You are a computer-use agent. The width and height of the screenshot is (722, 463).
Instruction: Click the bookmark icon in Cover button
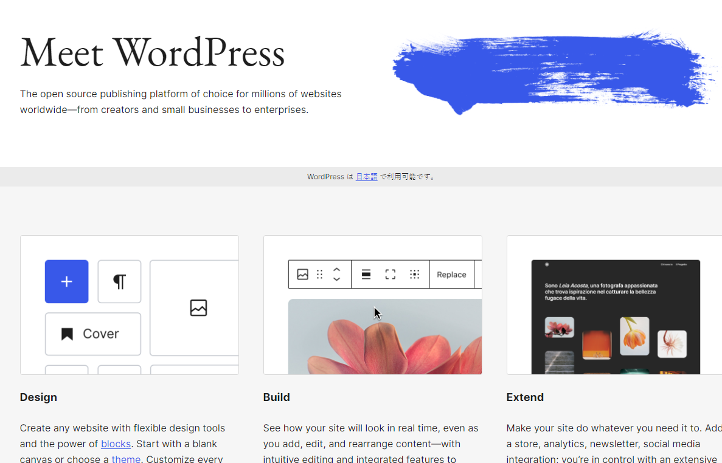pos(68,334)
